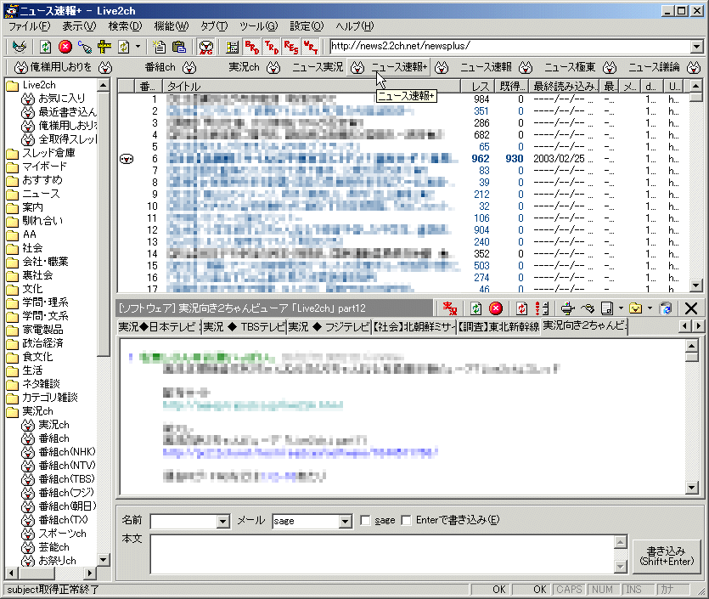Click the red 実況 live mode icon
The image size is (709, 599).
(x=450, y=308)
